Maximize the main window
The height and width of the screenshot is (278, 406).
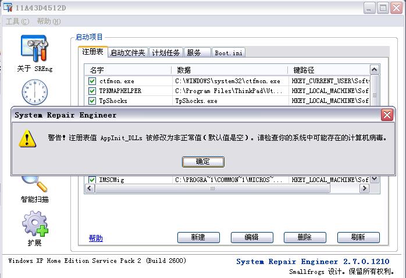click(x=383, y=8)
